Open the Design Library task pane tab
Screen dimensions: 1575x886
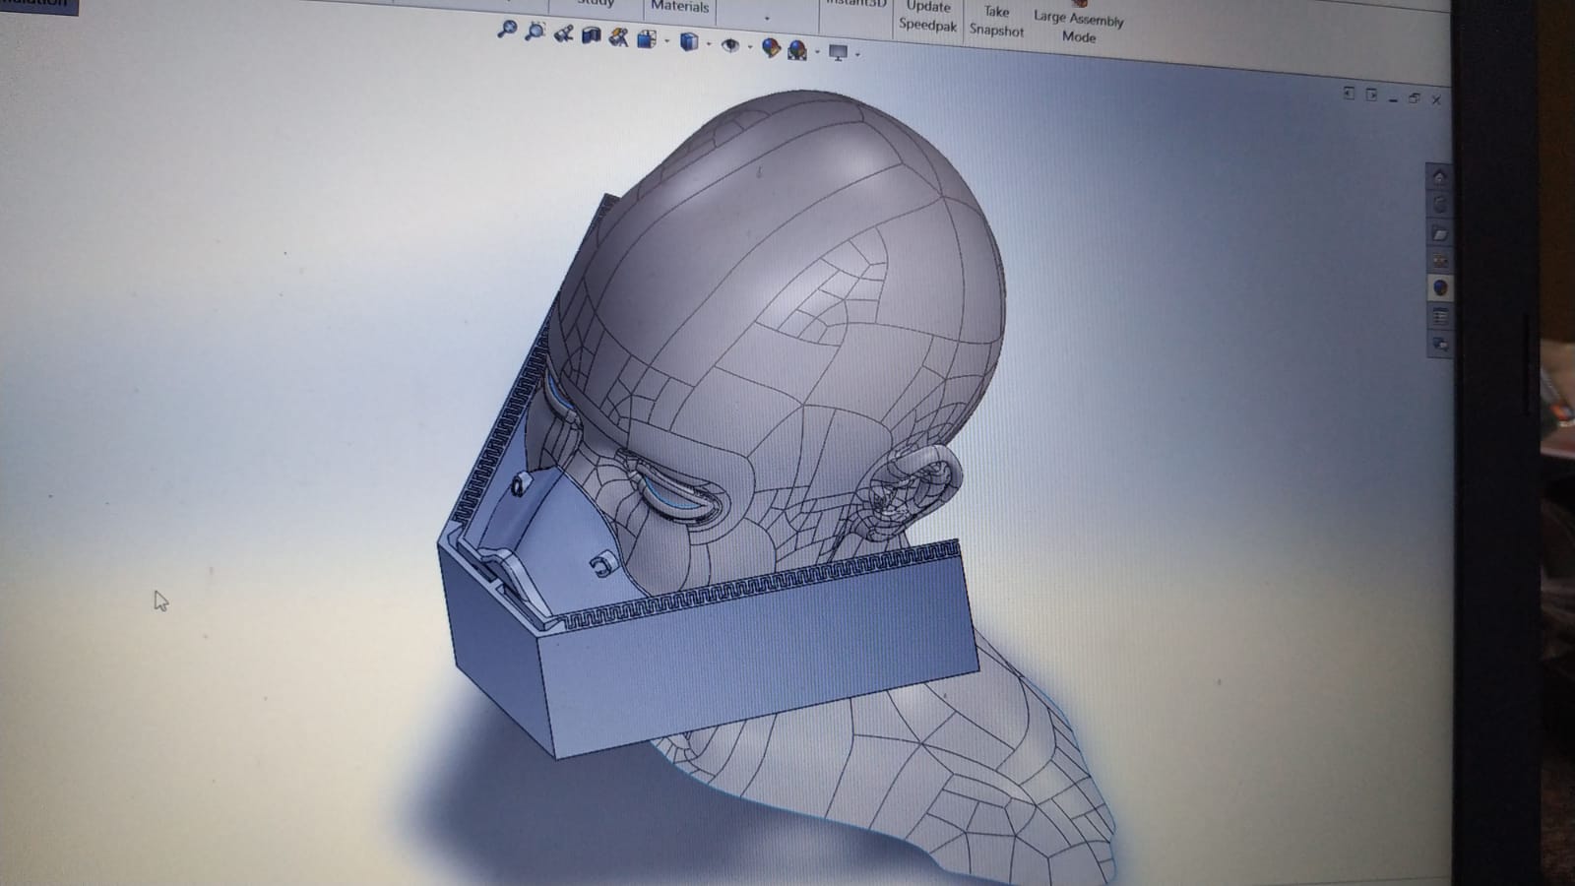pyautogui.click(x=1439, y=205)
